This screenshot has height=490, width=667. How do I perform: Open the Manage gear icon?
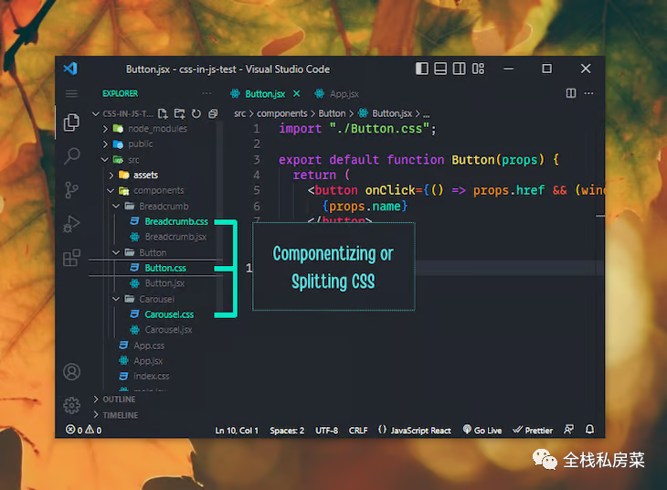coord(71,405)
